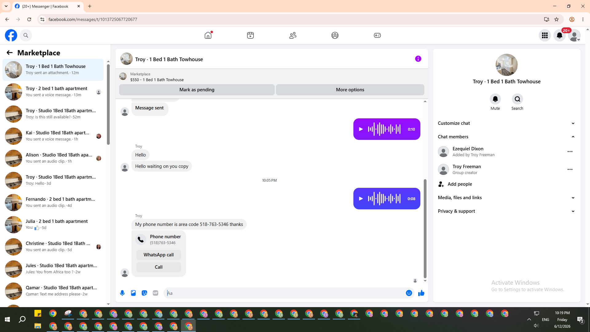Open options menu for Ezequiel Dixon
590x332 pixels.
570,152
